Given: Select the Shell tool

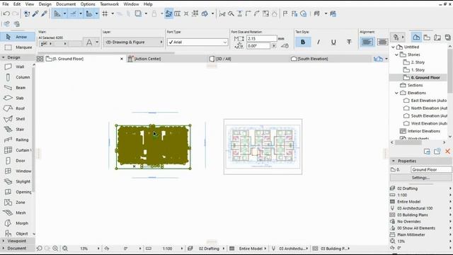Looking at the screenshot, I should [x=17, y=119].
